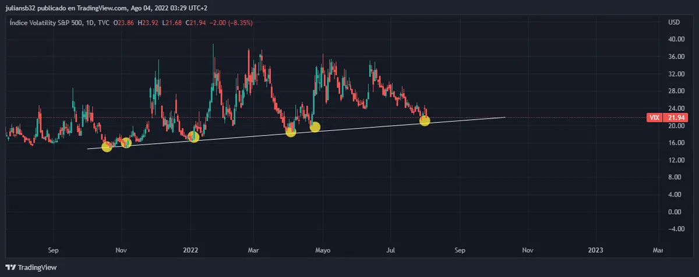Click the Jul label on time axis
699x277 pixels.
click(x=391, y=250)
